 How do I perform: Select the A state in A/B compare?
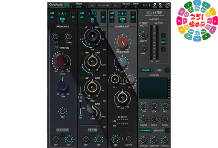coord(144,5)
